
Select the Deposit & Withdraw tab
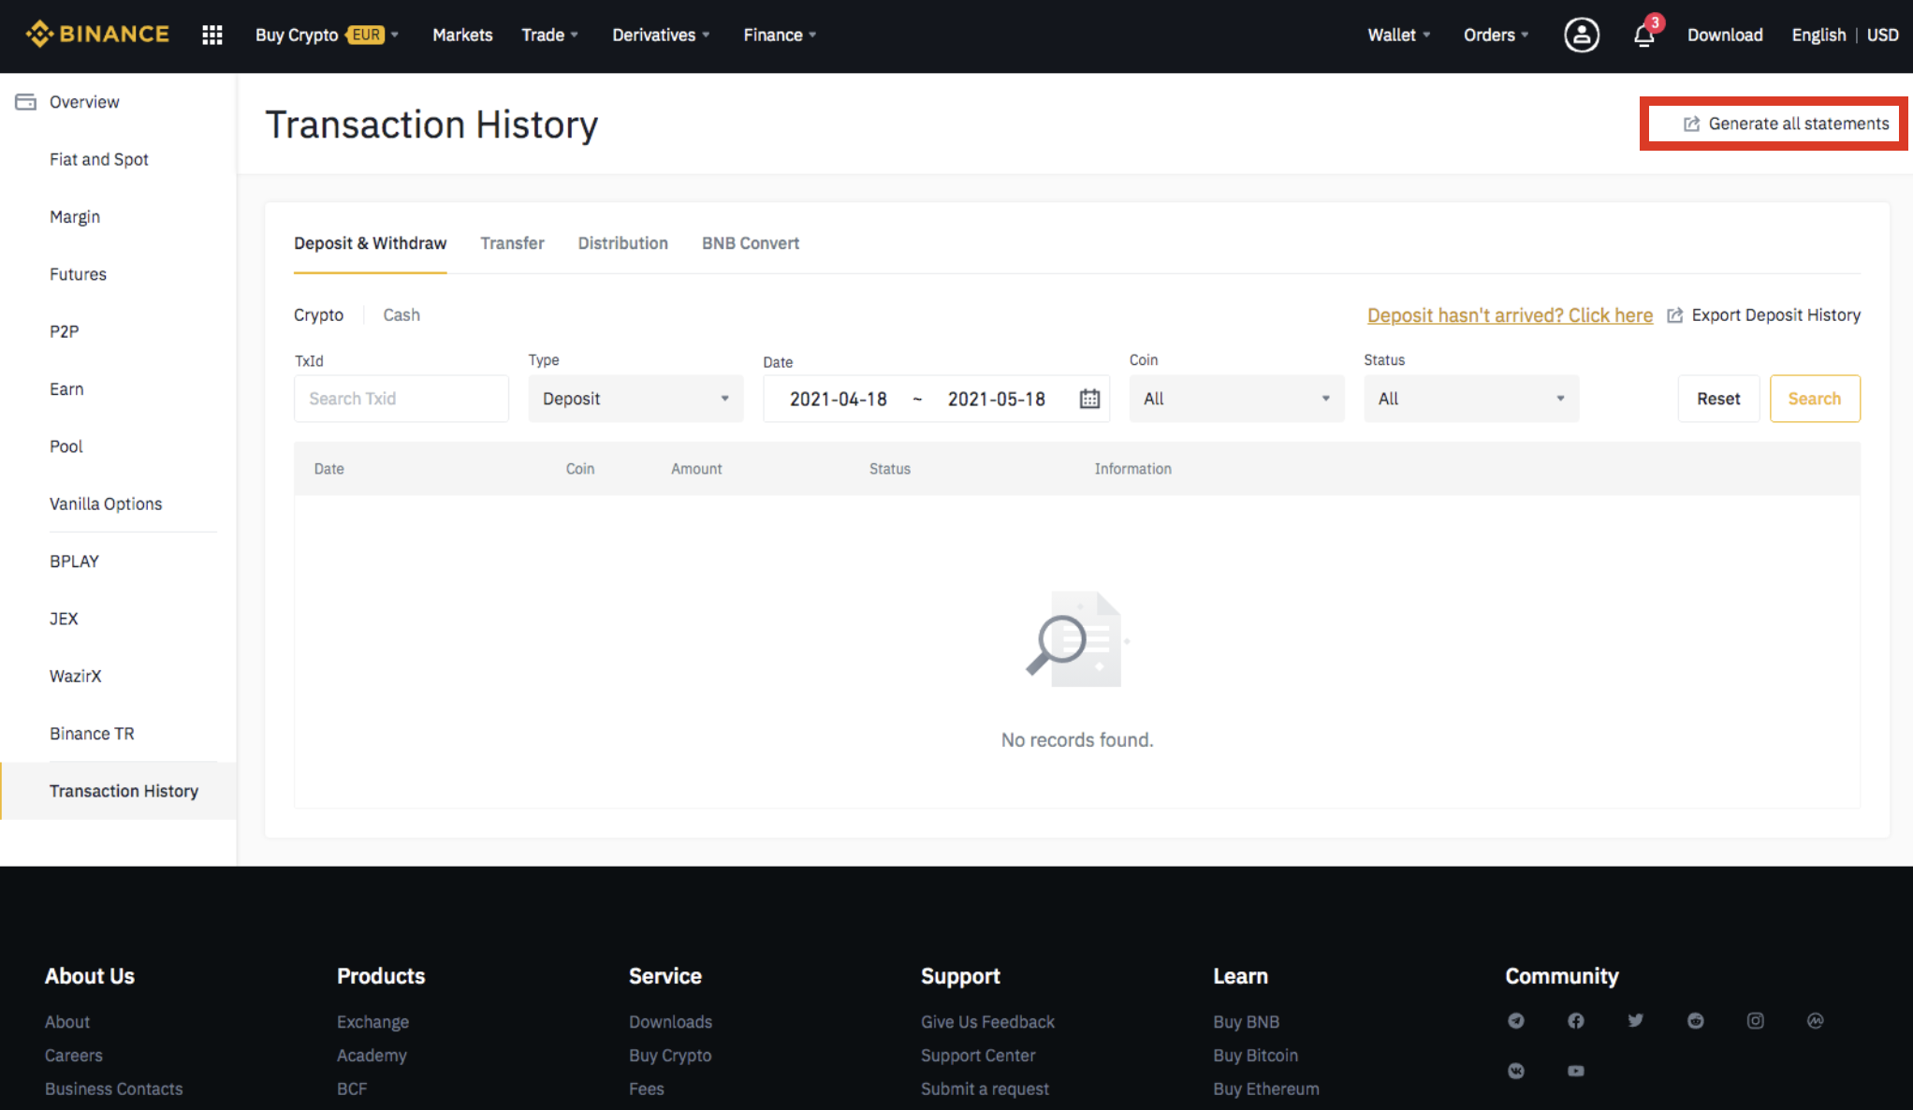coord(371,243)
